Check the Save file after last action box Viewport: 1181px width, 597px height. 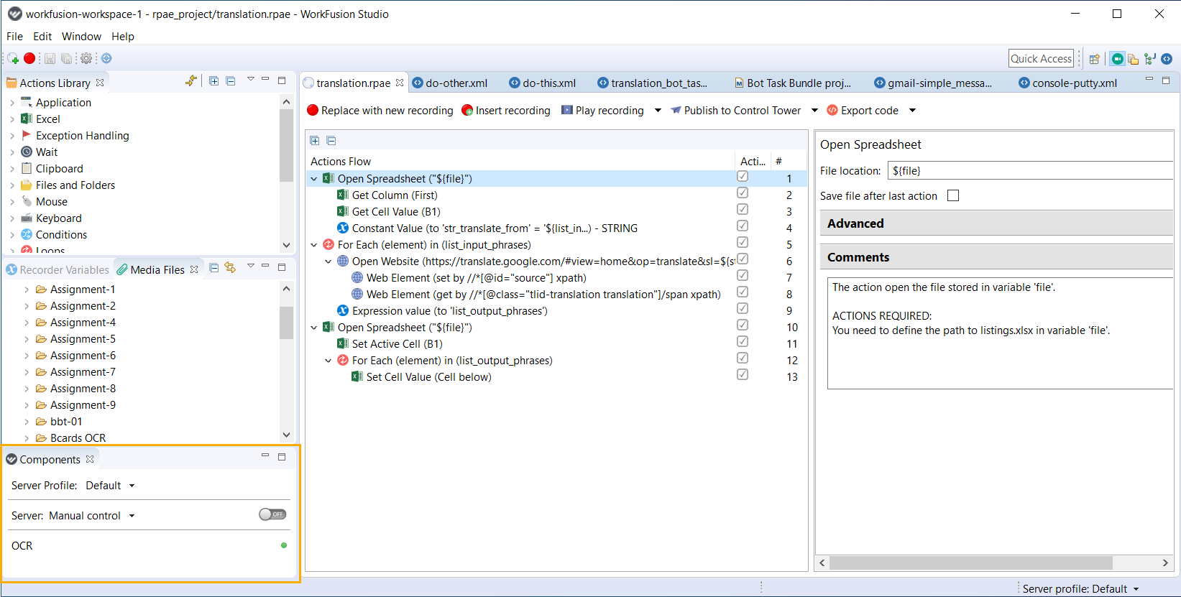(953, 195)
